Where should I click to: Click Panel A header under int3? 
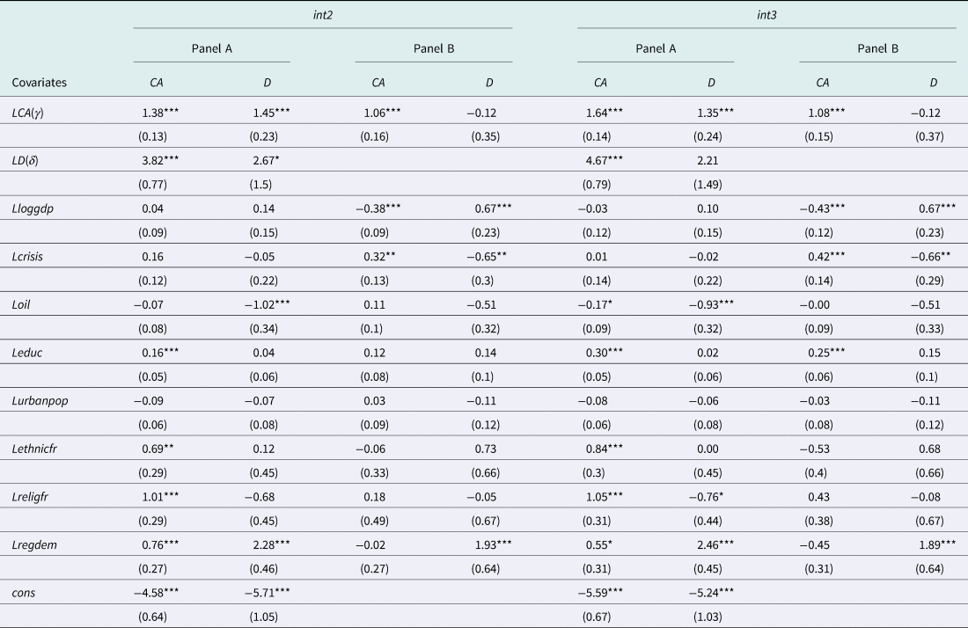656,49
